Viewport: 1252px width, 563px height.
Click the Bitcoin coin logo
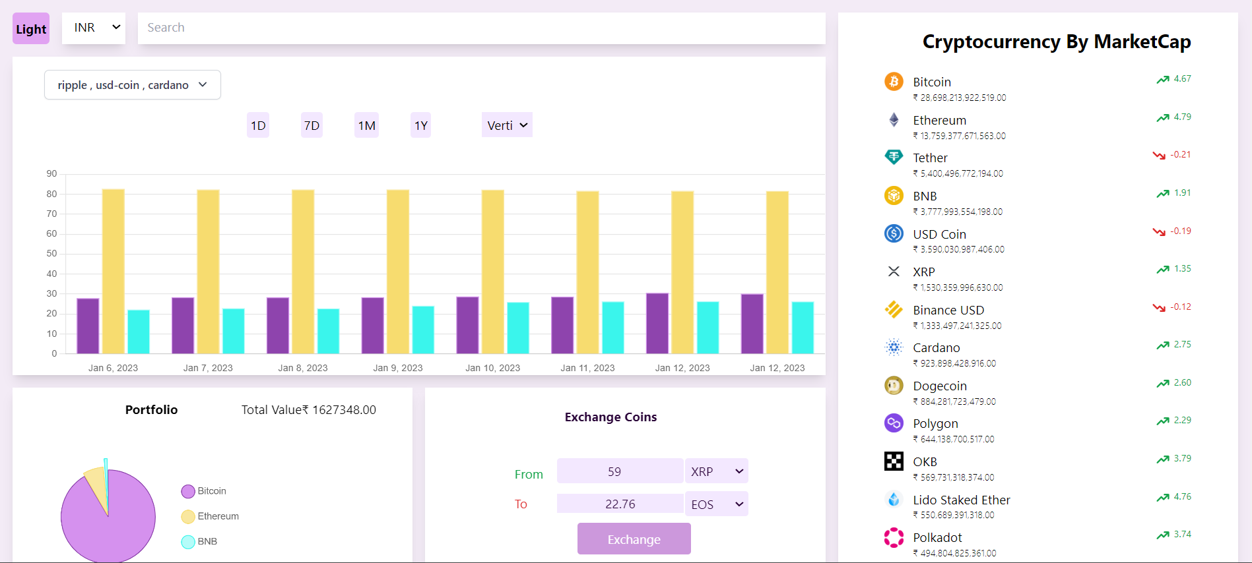[894, 82]
